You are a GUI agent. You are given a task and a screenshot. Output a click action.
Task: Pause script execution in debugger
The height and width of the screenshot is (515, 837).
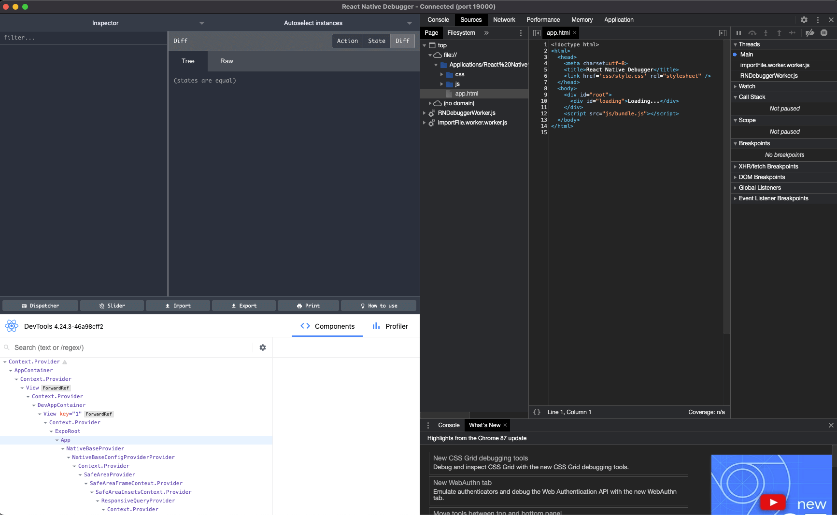tap(738, 33)
